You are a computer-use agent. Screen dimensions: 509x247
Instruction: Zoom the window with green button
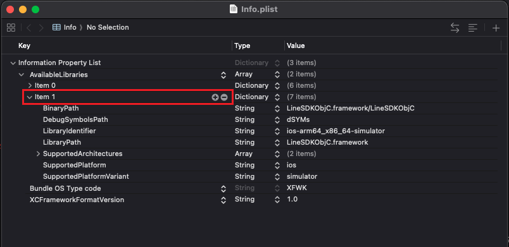(35, 9)
